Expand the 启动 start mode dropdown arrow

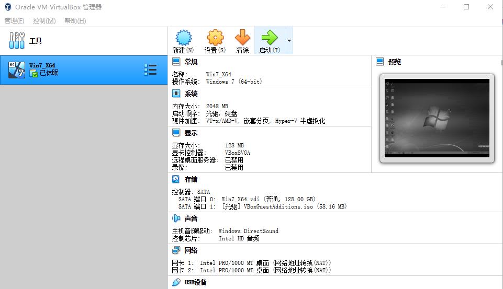[x=289, y=41]
